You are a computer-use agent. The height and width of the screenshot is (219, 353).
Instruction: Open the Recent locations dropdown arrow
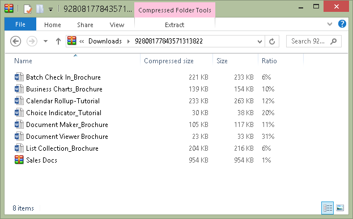click(45, 41)
